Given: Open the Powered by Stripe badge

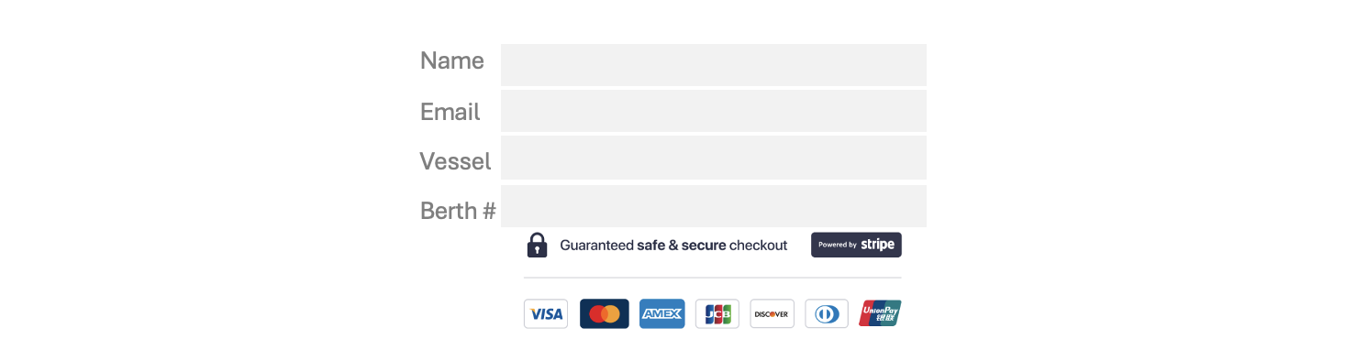Looking at the screenshot, I should 856,245.
